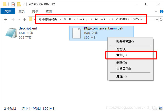
Task: Jump to the MIUI breadcrumb folder
Action: 67,19
